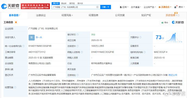
Task: Open the 费米 user account dropdown
Action: point(182,7)
